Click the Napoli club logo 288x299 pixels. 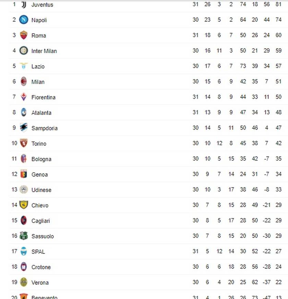[24, 20]
